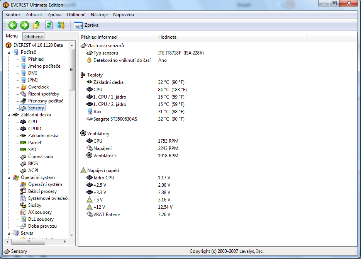Switch to the Oblíbené tab in side panel
Screen dimensions: 361x259
tap(34, 36)
